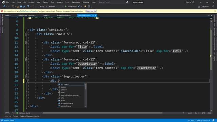The width and height of the screenshot is (217, 122).
Task: Click the IntelliSense list scroll-down arrow
Action: pyautogui.click(x=86, y=106)
